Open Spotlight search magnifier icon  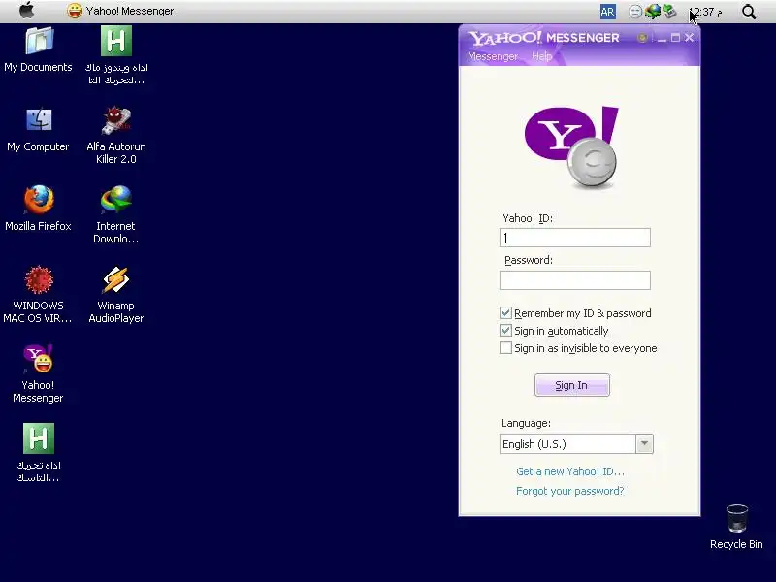coord(749,12)
